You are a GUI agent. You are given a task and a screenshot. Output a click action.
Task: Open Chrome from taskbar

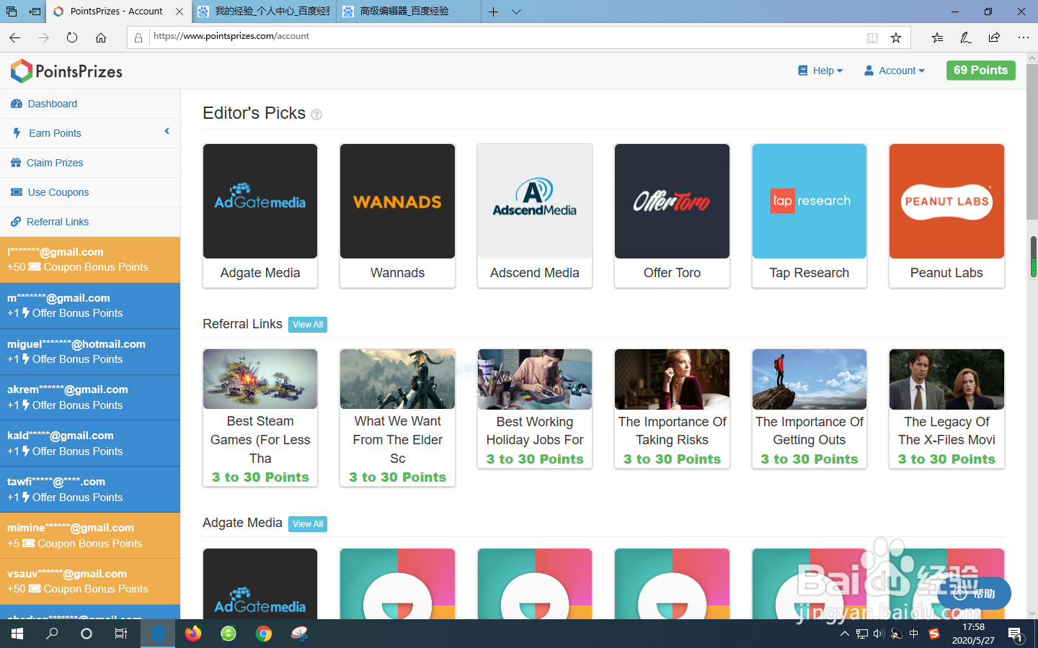264,634
